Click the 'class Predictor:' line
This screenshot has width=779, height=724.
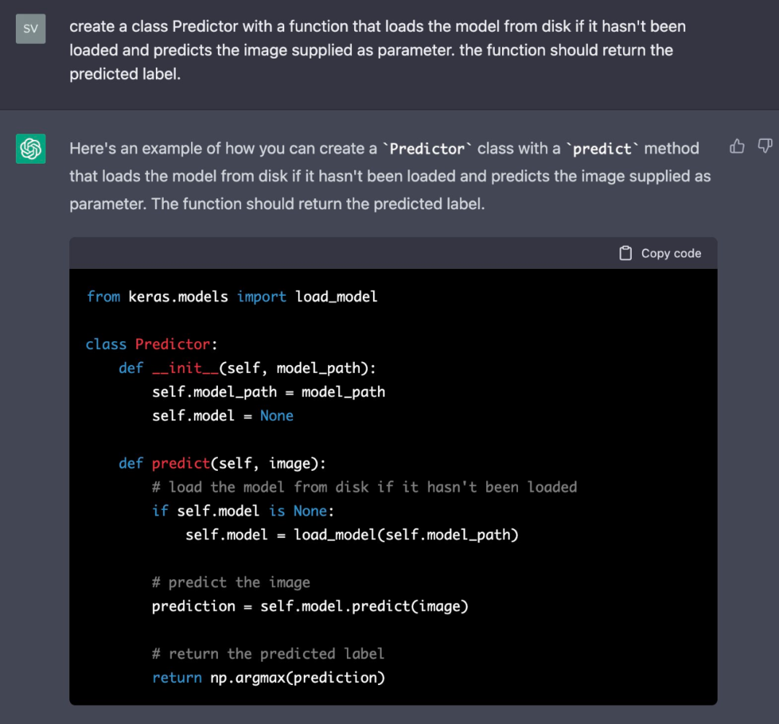click(151, 344)
